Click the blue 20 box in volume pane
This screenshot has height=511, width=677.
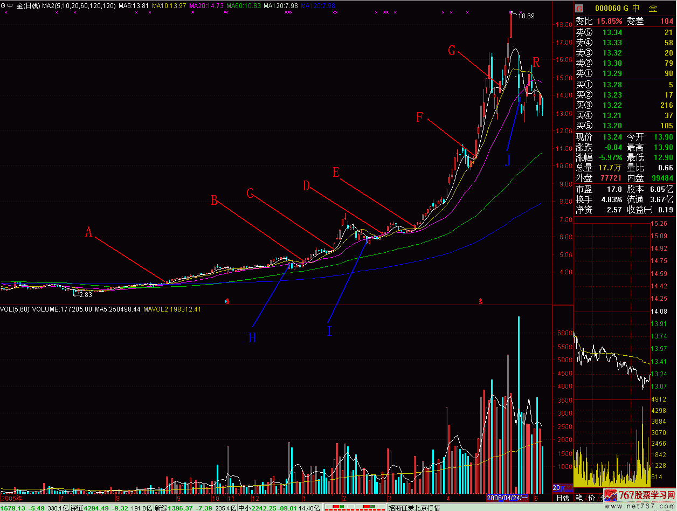tap(556, 488)
